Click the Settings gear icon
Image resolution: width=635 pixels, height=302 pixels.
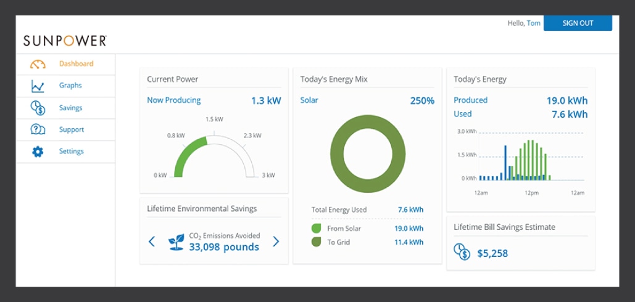[x=38, y=152]
